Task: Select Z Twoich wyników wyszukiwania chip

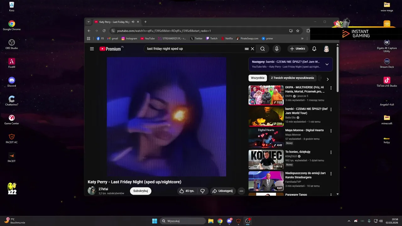Action: (292, 78)
